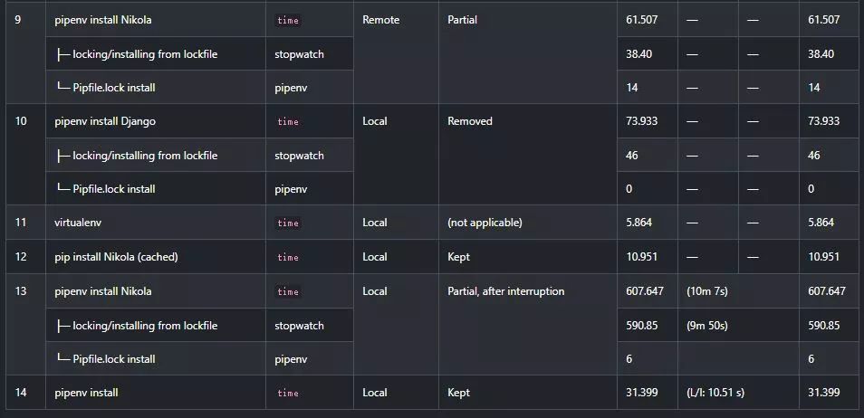Click the "Removed" status cell

[470, 121]
